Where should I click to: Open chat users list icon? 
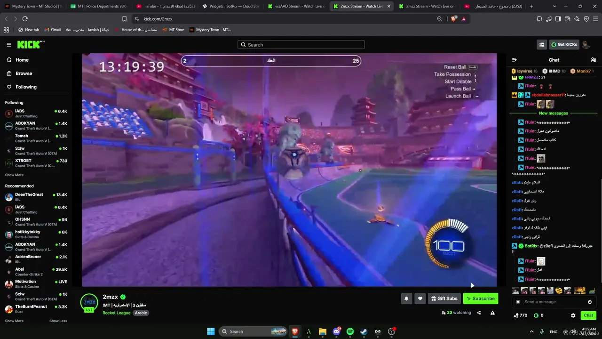pos(593,60)
